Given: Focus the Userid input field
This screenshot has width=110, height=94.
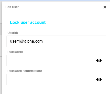Looking at the screenshot, I should coord(56,41).
